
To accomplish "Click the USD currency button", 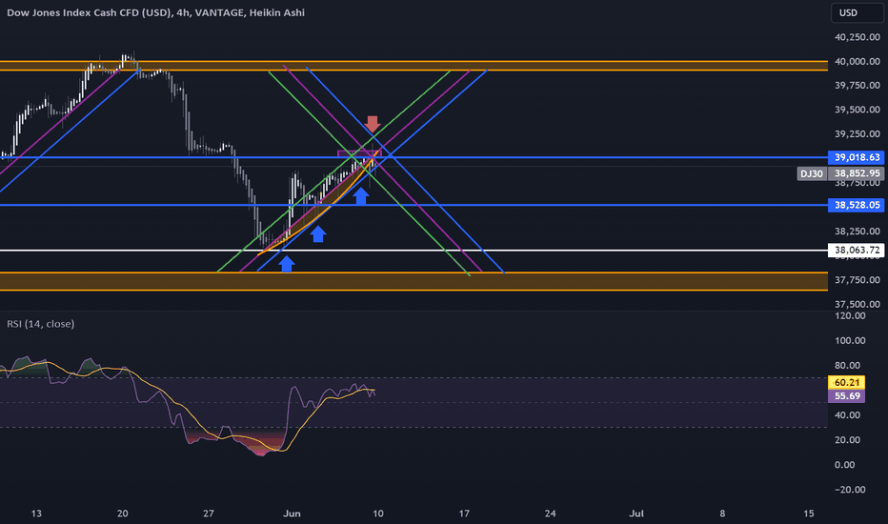I will 857,12.
